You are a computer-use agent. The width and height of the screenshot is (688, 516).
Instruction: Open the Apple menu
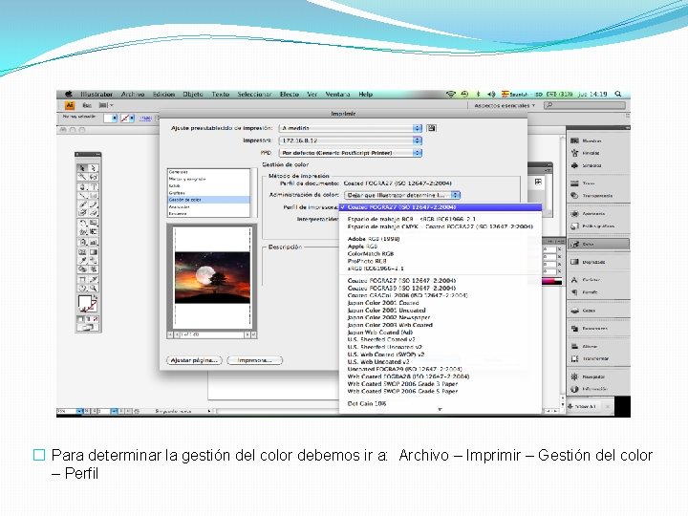click(69, 94)
